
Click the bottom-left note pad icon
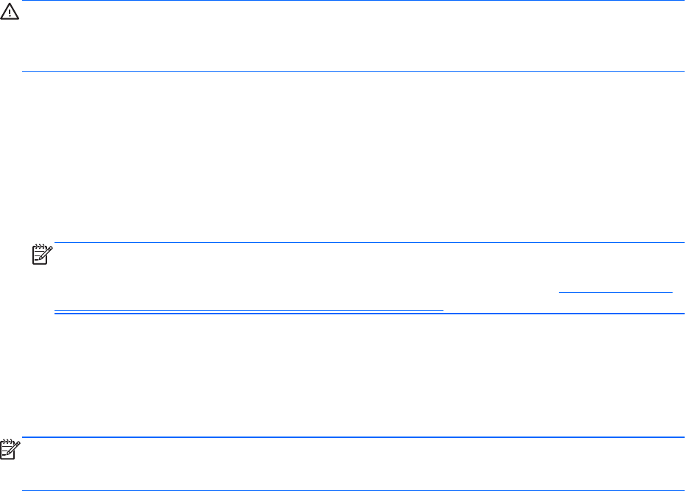(x=10, y=450)
